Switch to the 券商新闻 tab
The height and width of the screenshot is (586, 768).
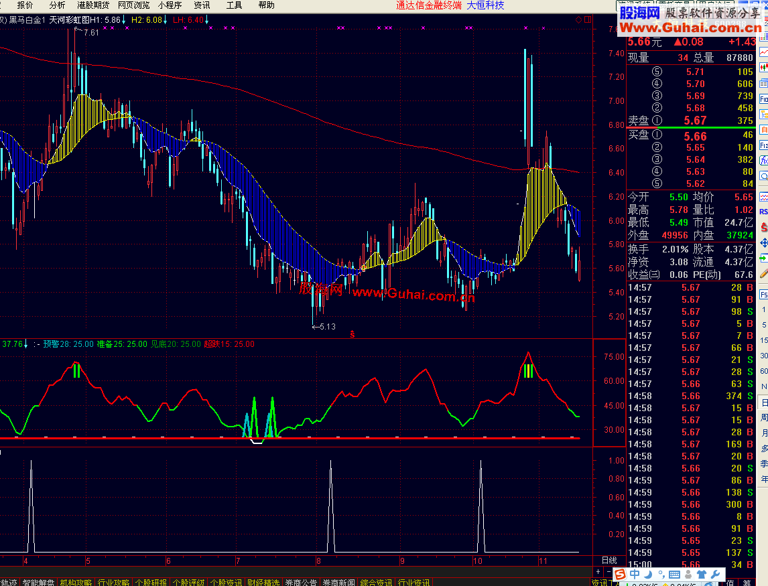tap(338, 582)
